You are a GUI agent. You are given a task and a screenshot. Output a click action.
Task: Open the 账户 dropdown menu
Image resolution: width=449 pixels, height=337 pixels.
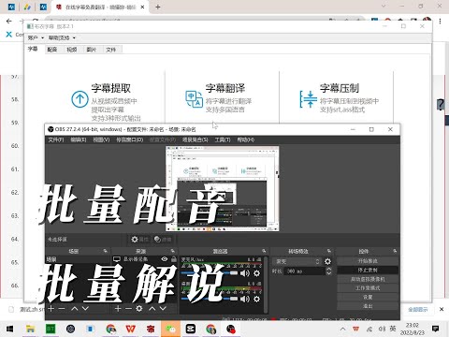[36, 37]
